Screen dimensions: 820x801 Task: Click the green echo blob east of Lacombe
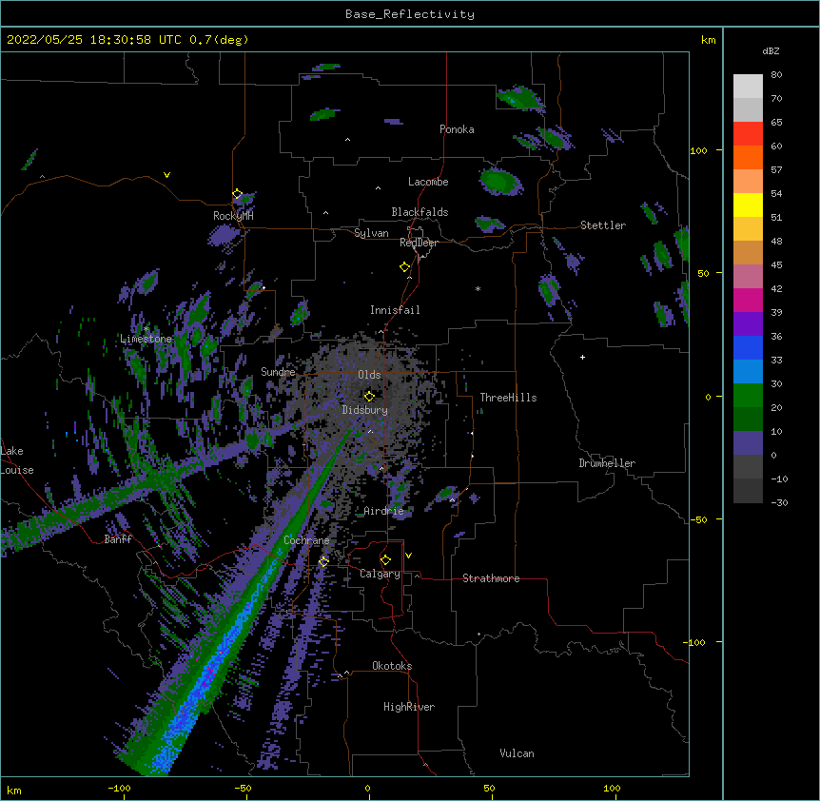[501, 182]
